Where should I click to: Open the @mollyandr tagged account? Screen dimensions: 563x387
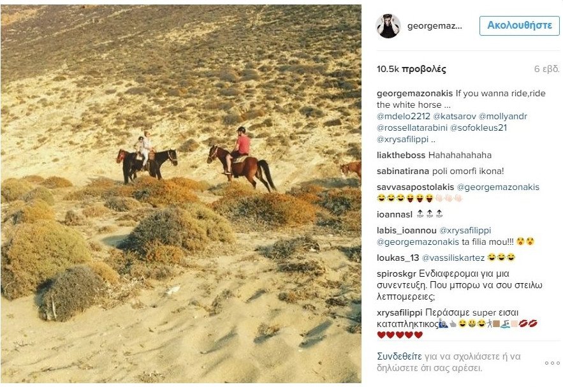pos(503,116)
